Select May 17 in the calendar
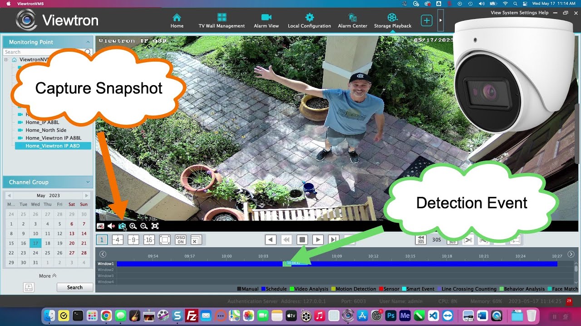 pos(35,243)
